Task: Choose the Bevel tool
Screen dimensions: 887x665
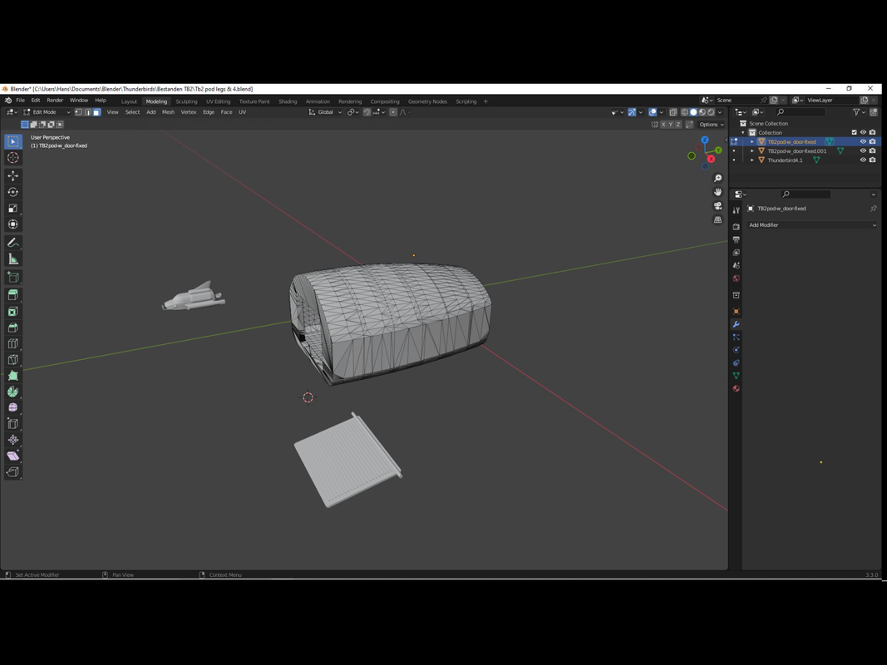Action: click(x=13, y=328)
